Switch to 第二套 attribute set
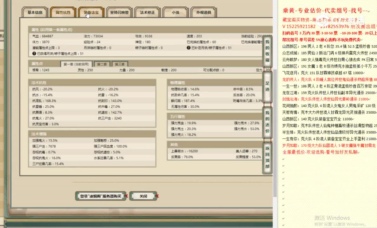Viewport: 377px width, 228px height. point(102,64)
